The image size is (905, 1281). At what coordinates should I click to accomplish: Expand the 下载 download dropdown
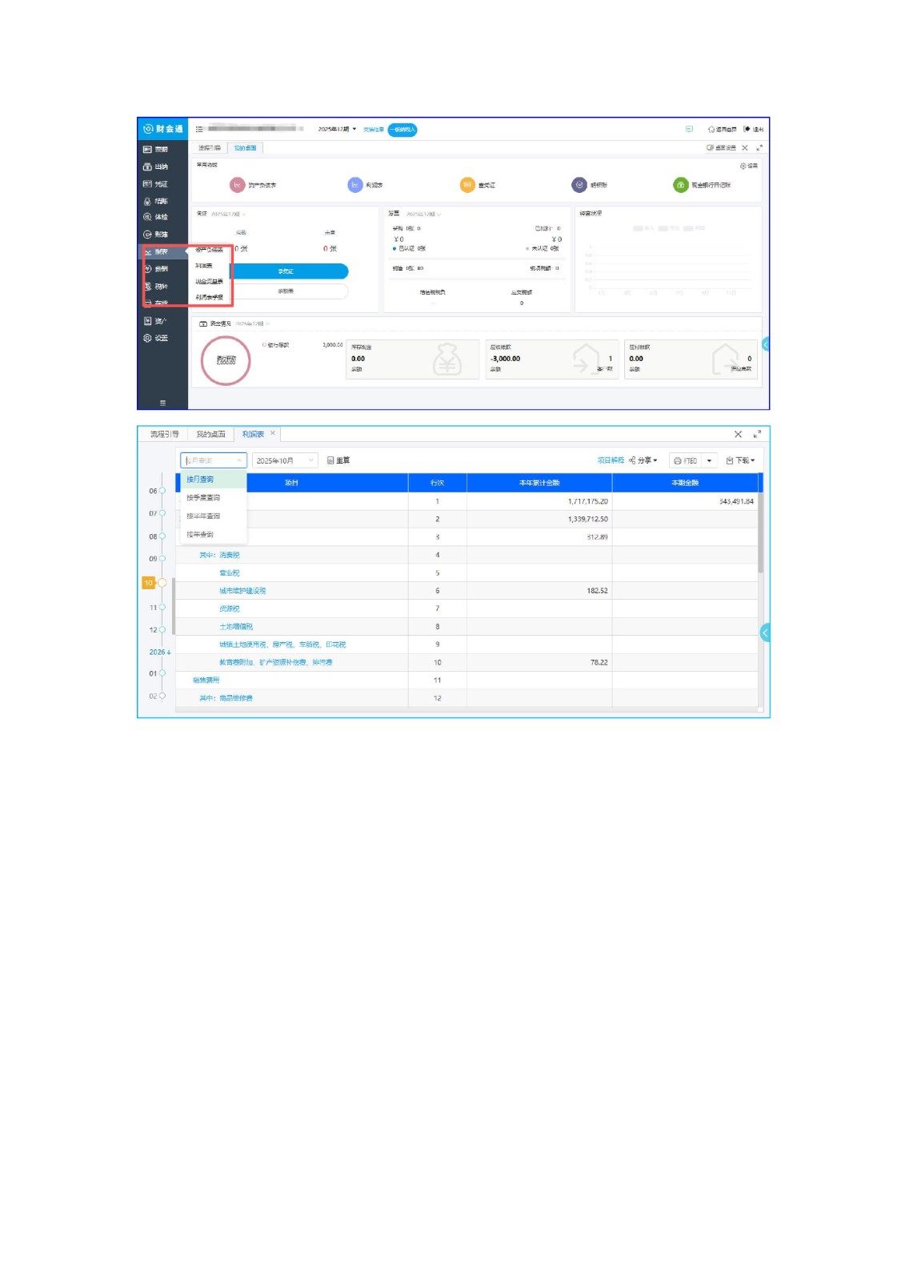pos(741,460)
